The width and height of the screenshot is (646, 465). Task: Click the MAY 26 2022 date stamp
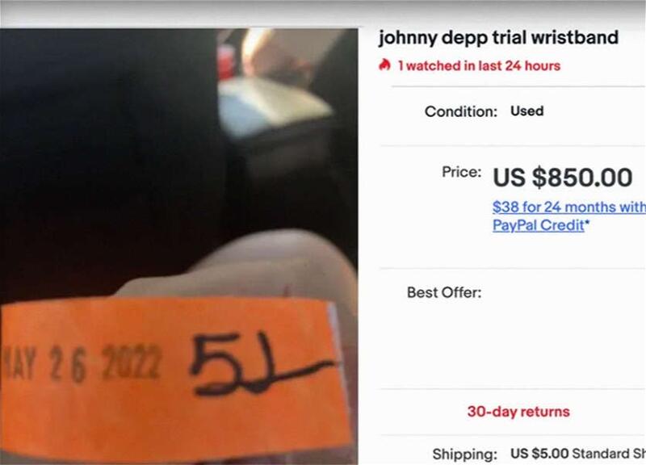coord(82,363)
